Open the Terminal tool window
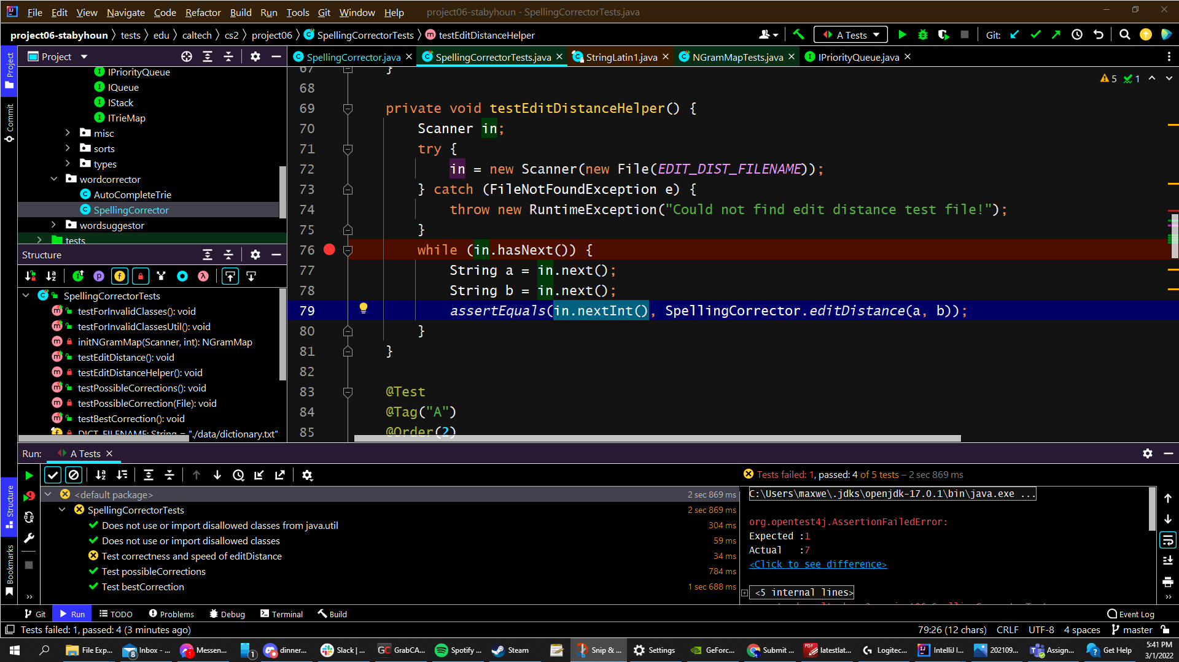1179x662 pixels. pyautogui.click(x=281, y=614)
